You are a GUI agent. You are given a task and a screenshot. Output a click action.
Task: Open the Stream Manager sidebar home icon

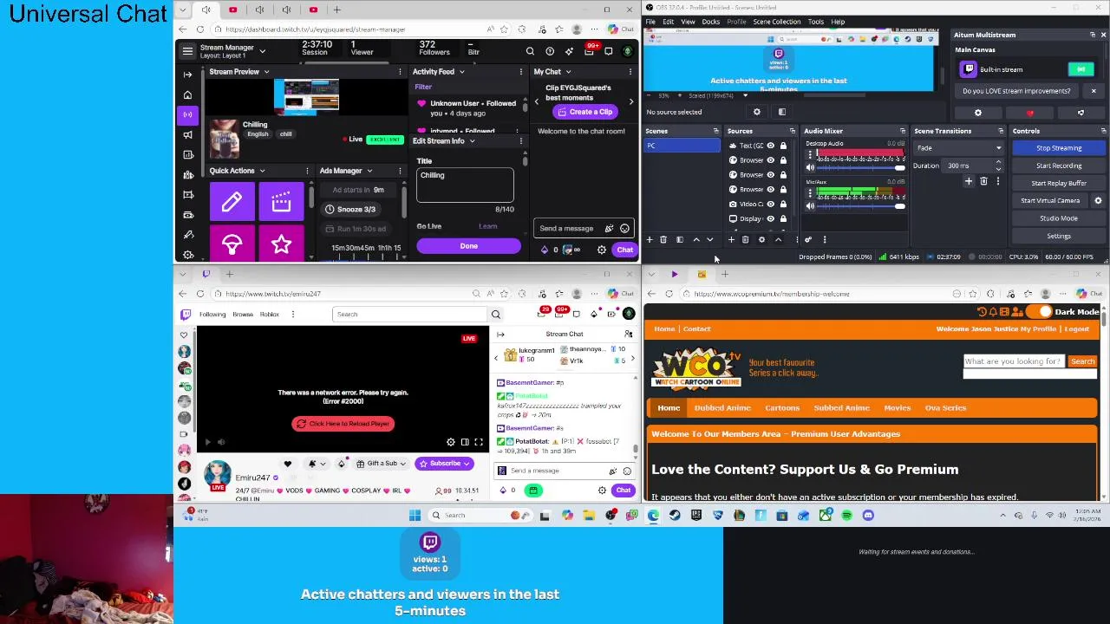tap(187, 94)
